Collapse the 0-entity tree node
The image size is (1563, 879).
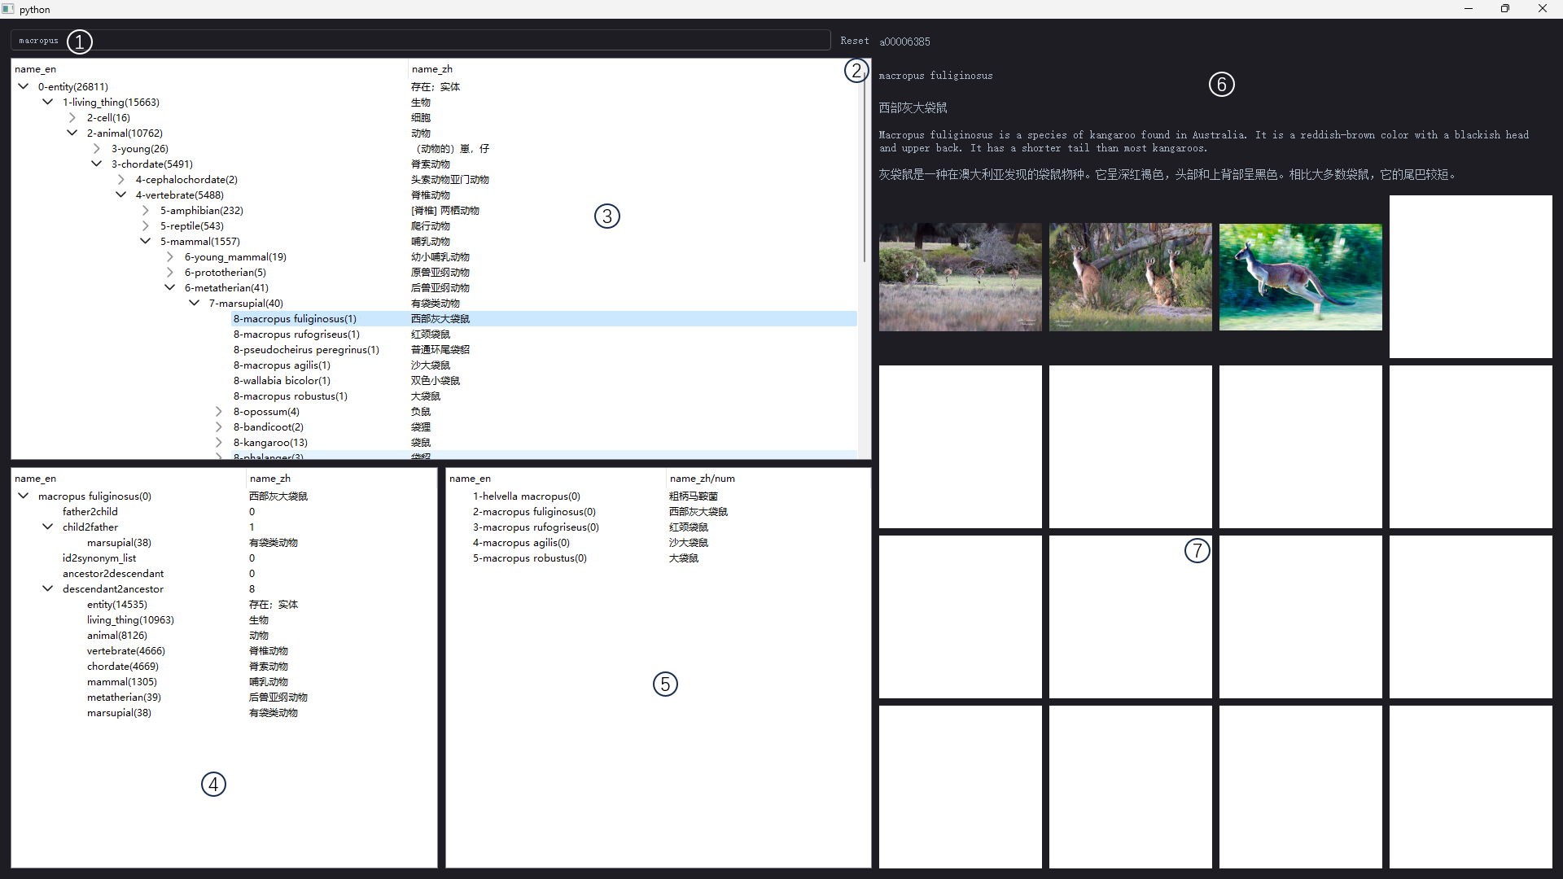[24, 86]
